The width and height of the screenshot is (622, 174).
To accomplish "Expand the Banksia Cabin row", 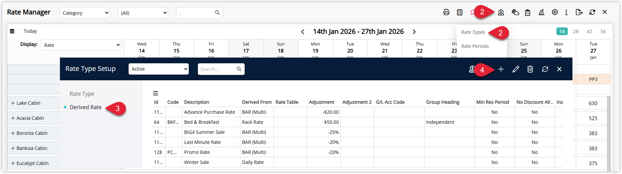I will pos(13,148).
